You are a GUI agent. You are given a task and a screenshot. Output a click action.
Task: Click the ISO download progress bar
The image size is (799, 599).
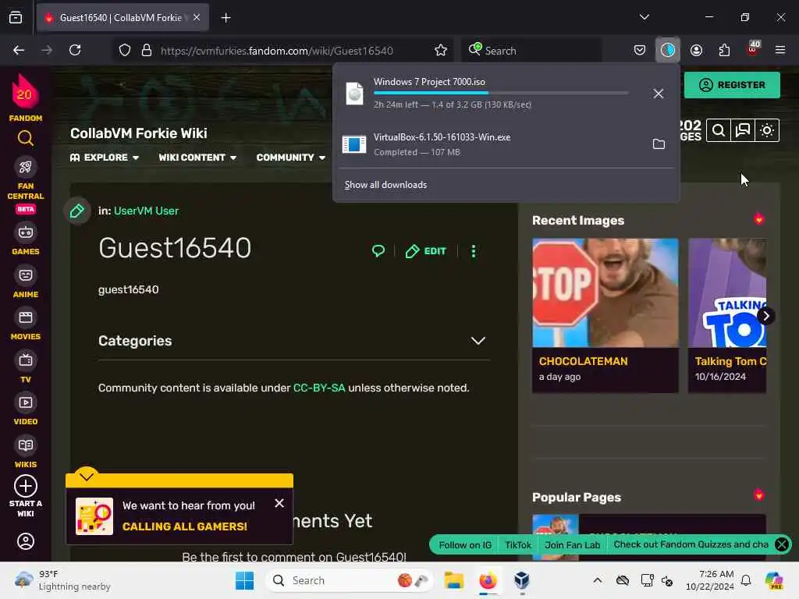(501, 93)
